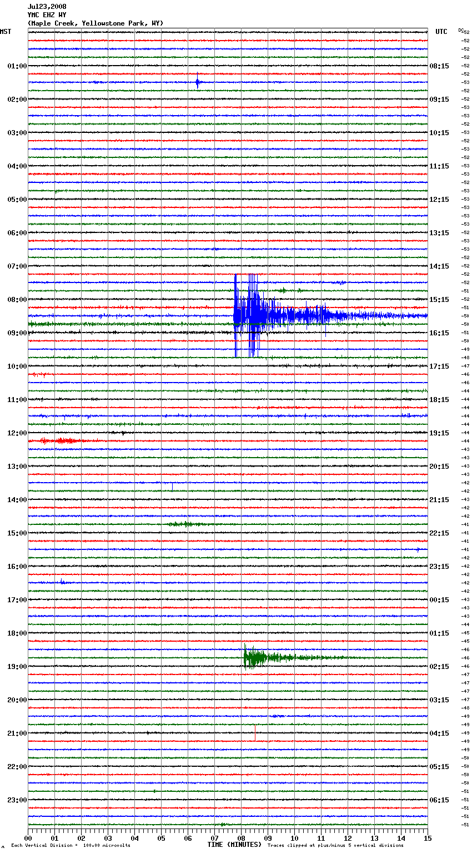
Task: Select the 16:00 MST time label
Action: coord(17,567)
